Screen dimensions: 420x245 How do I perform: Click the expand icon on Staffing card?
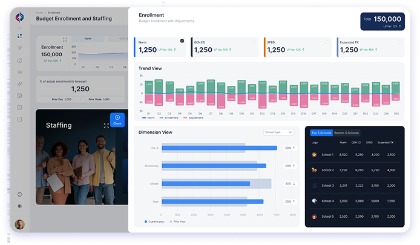(107, 126)
